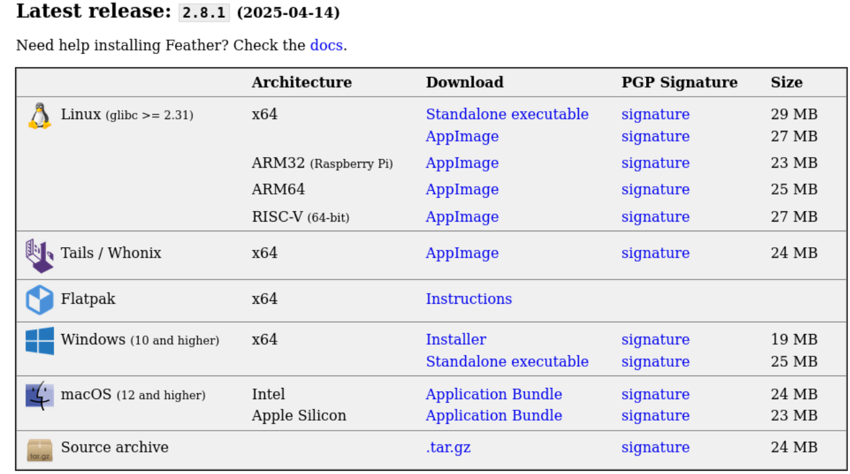The height and width of the screenshot is (474, 850).
Task: Click the Size column header
Action: click(x=787, y=82)
